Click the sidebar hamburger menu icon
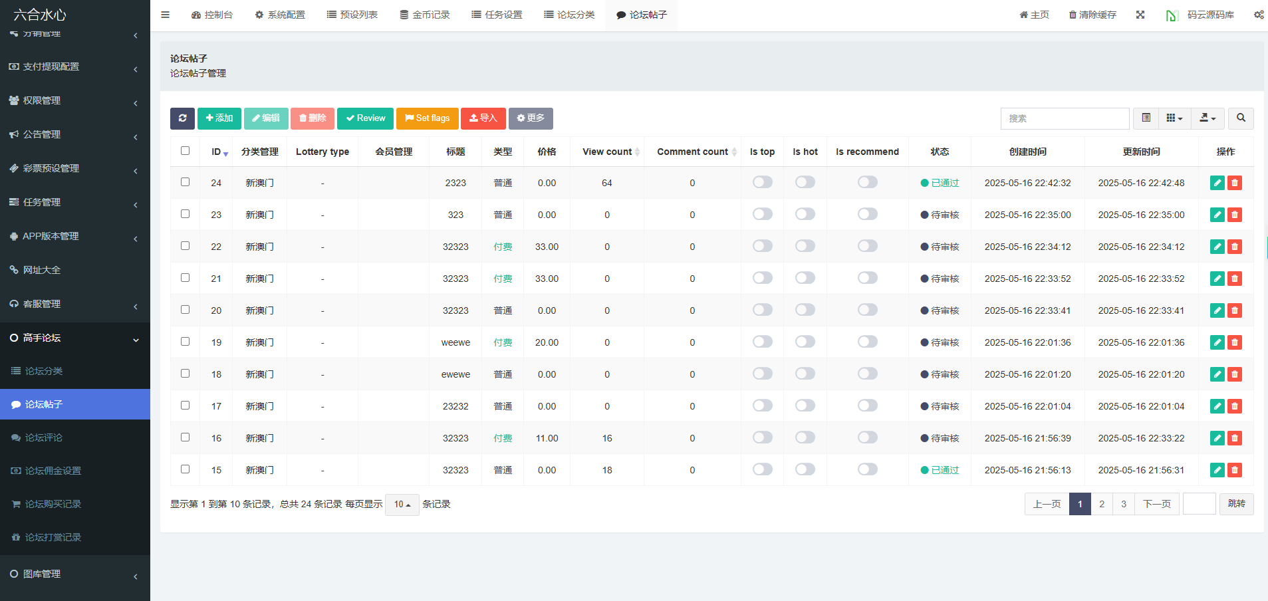 click(x=166, y=15)
